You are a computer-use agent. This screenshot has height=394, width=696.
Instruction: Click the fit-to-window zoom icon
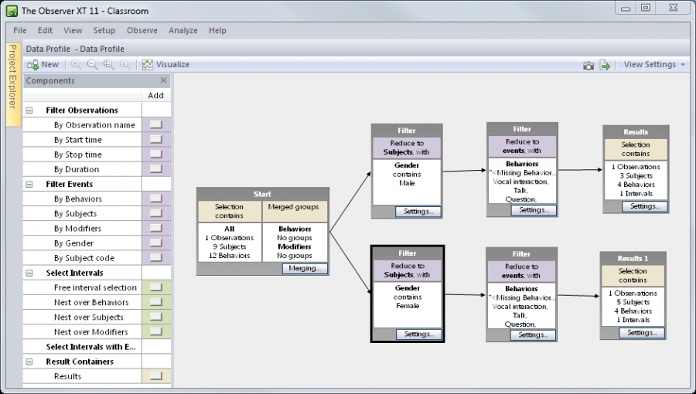(108, 65)
